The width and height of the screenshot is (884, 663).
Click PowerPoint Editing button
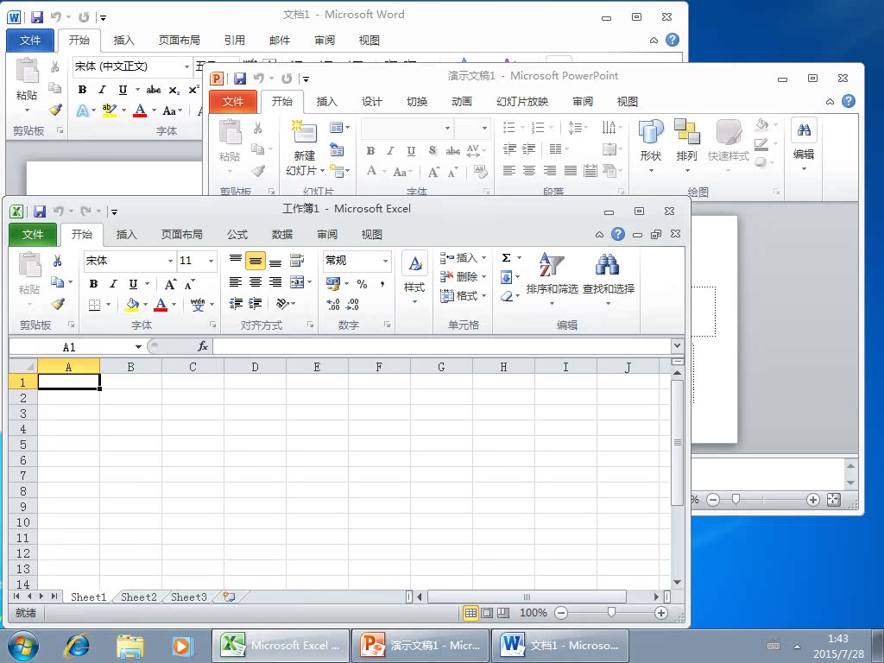[x=804, y=146]
